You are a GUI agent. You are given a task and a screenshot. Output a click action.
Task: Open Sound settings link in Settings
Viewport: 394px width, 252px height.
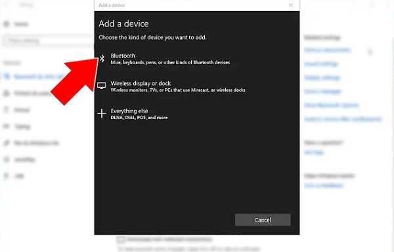coord(321,64)
